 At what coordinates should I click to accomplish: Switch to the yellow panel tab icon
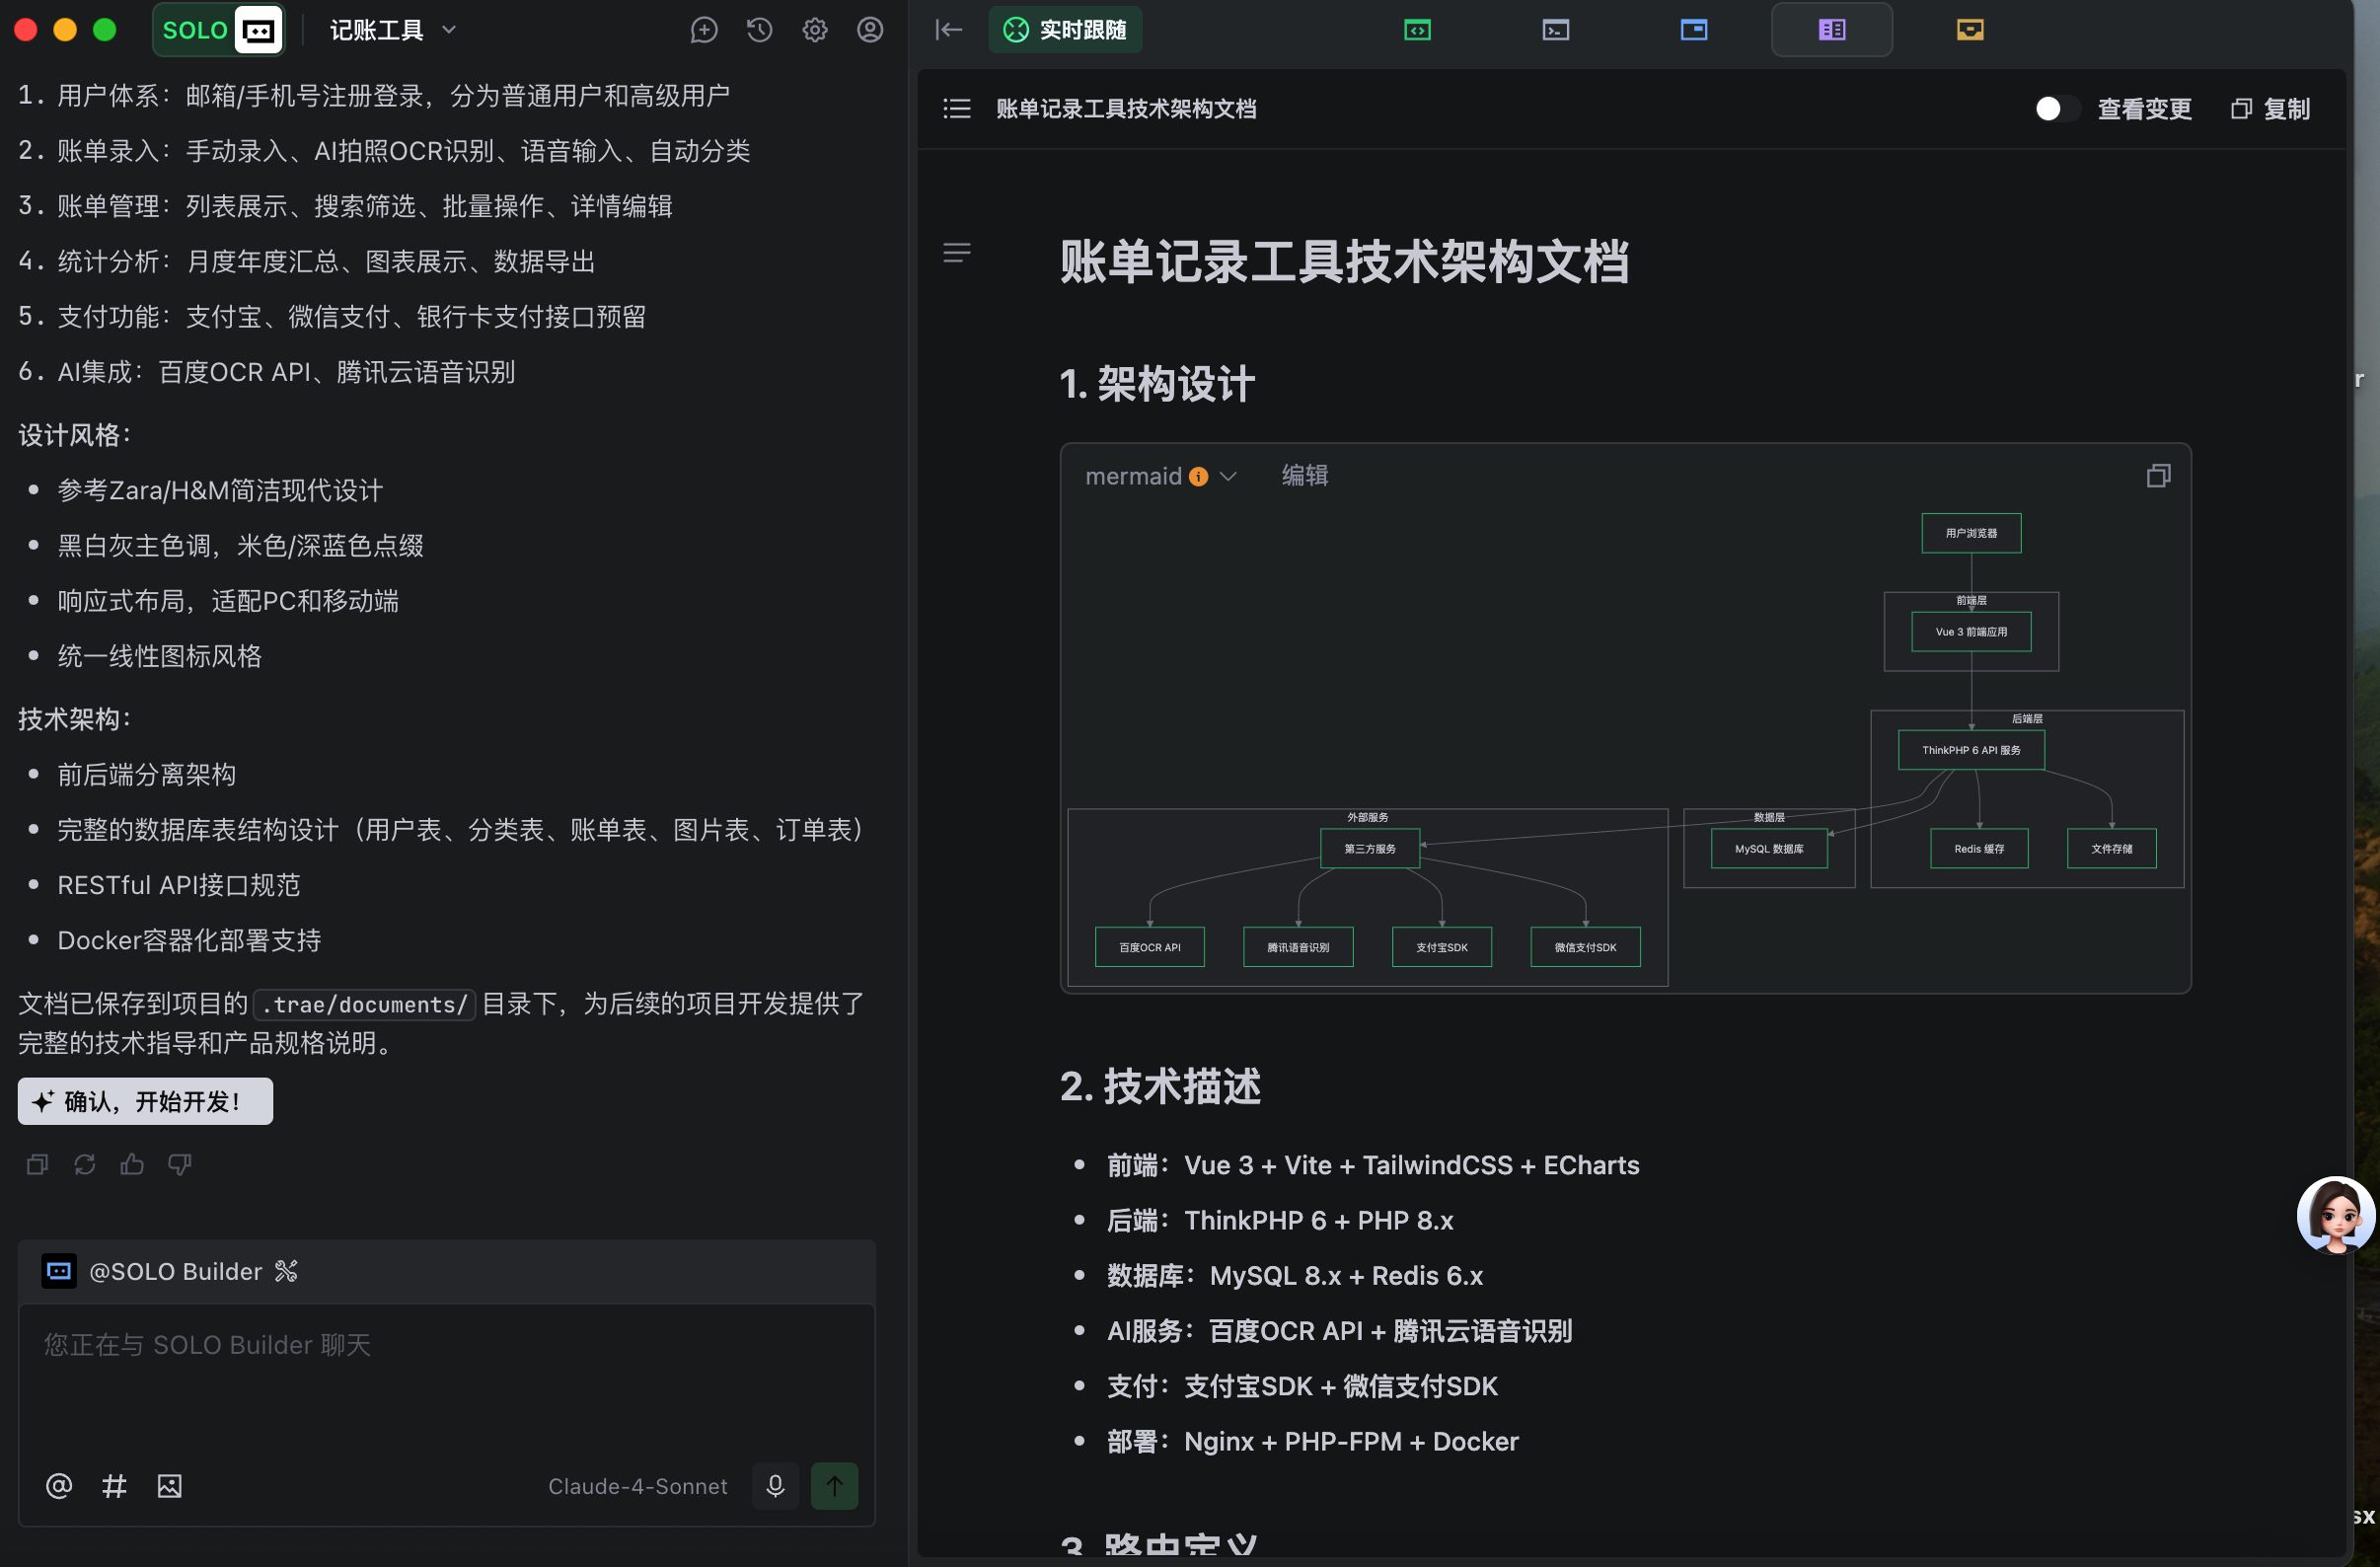tap(1969, 30)
